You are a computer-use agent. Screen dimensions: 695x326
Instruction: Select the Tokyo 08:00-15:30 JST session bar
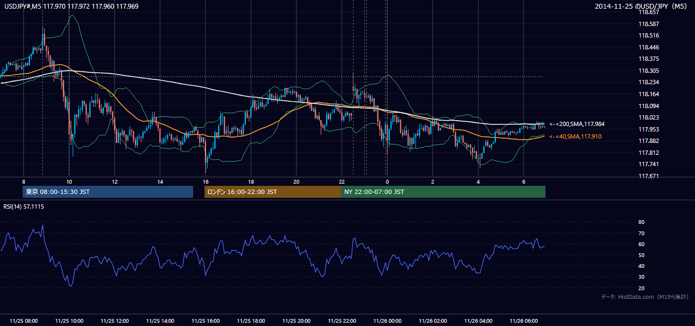(x=108, y=192)
